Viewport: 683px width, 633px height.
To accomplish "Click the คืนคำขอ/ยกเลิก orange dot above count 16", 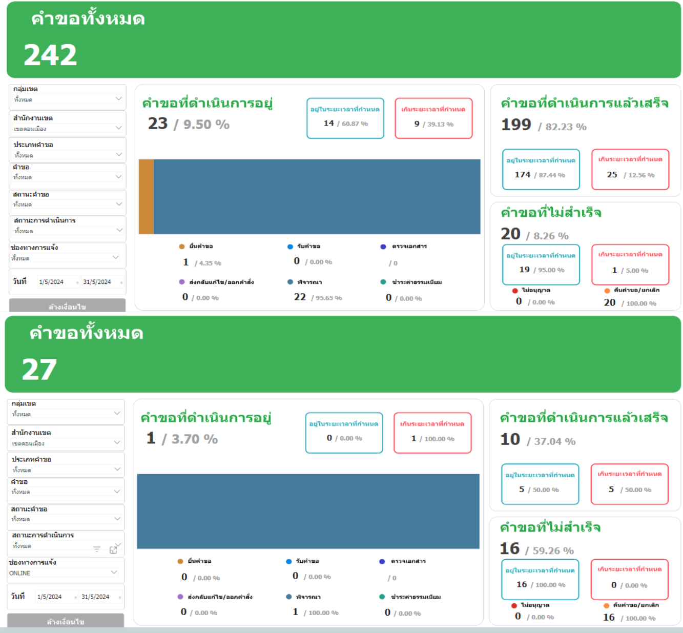I will pyautogui.click(x=607, y=605).
